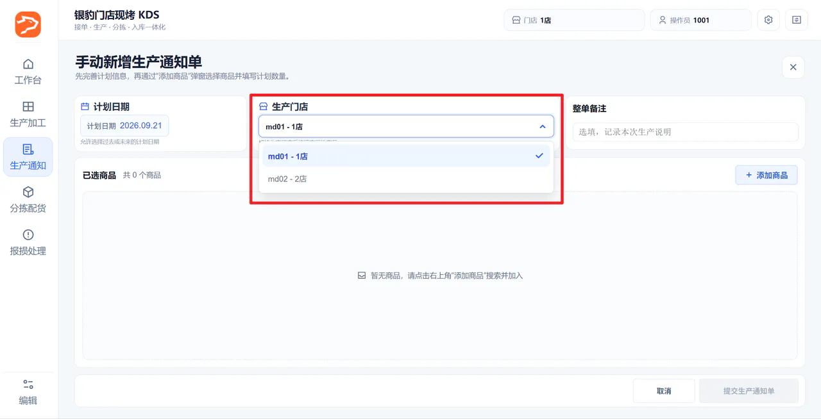The image size is (821, 419).
Task: Collapse the 生产门店 dropdown chevron
Action: 543,127
